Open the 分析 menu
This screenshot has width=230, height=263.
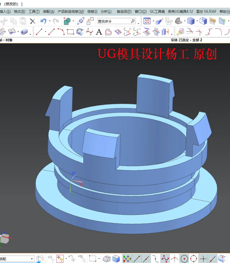(107, 11)
